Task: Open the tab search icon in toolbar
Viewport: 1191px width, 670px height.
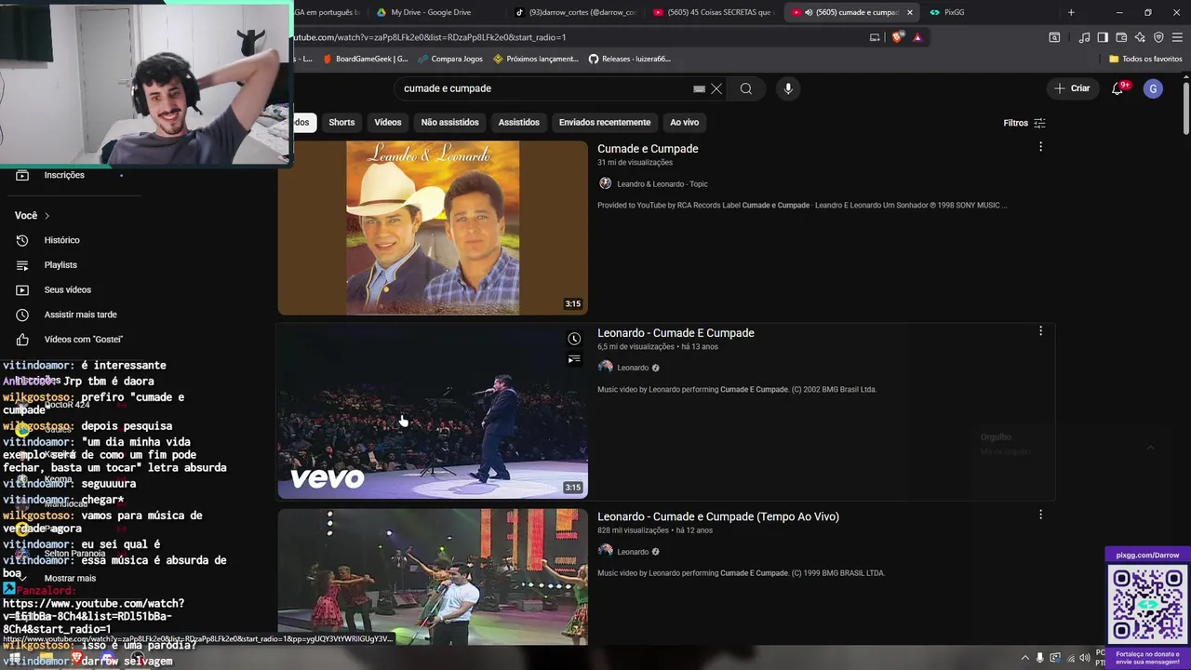Action: tap(1054, 37)
